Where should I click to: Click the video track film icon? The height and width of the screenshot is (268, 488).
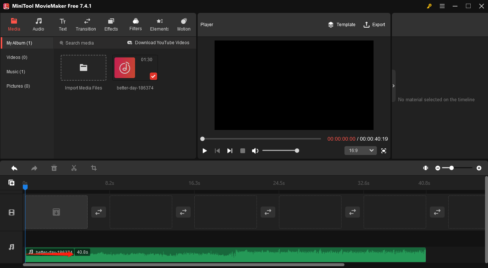[x=11, y=212]
